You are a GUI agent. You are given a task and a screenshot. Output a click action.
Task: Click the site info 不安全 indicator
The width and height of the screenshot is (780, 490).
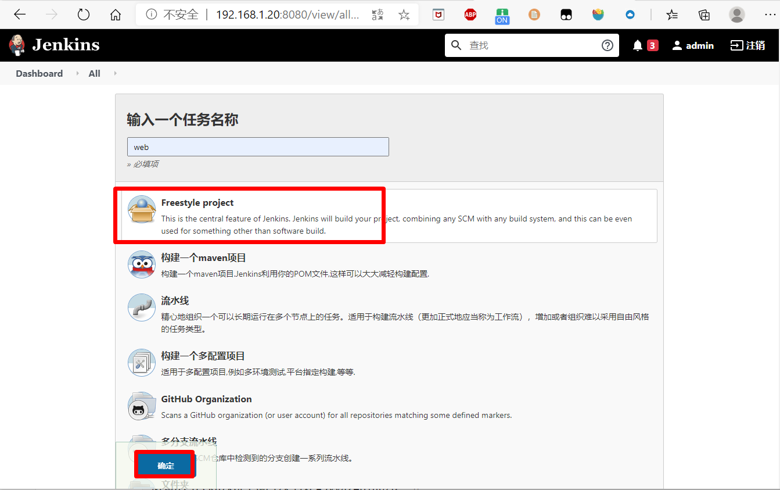[x=172, y=15]
